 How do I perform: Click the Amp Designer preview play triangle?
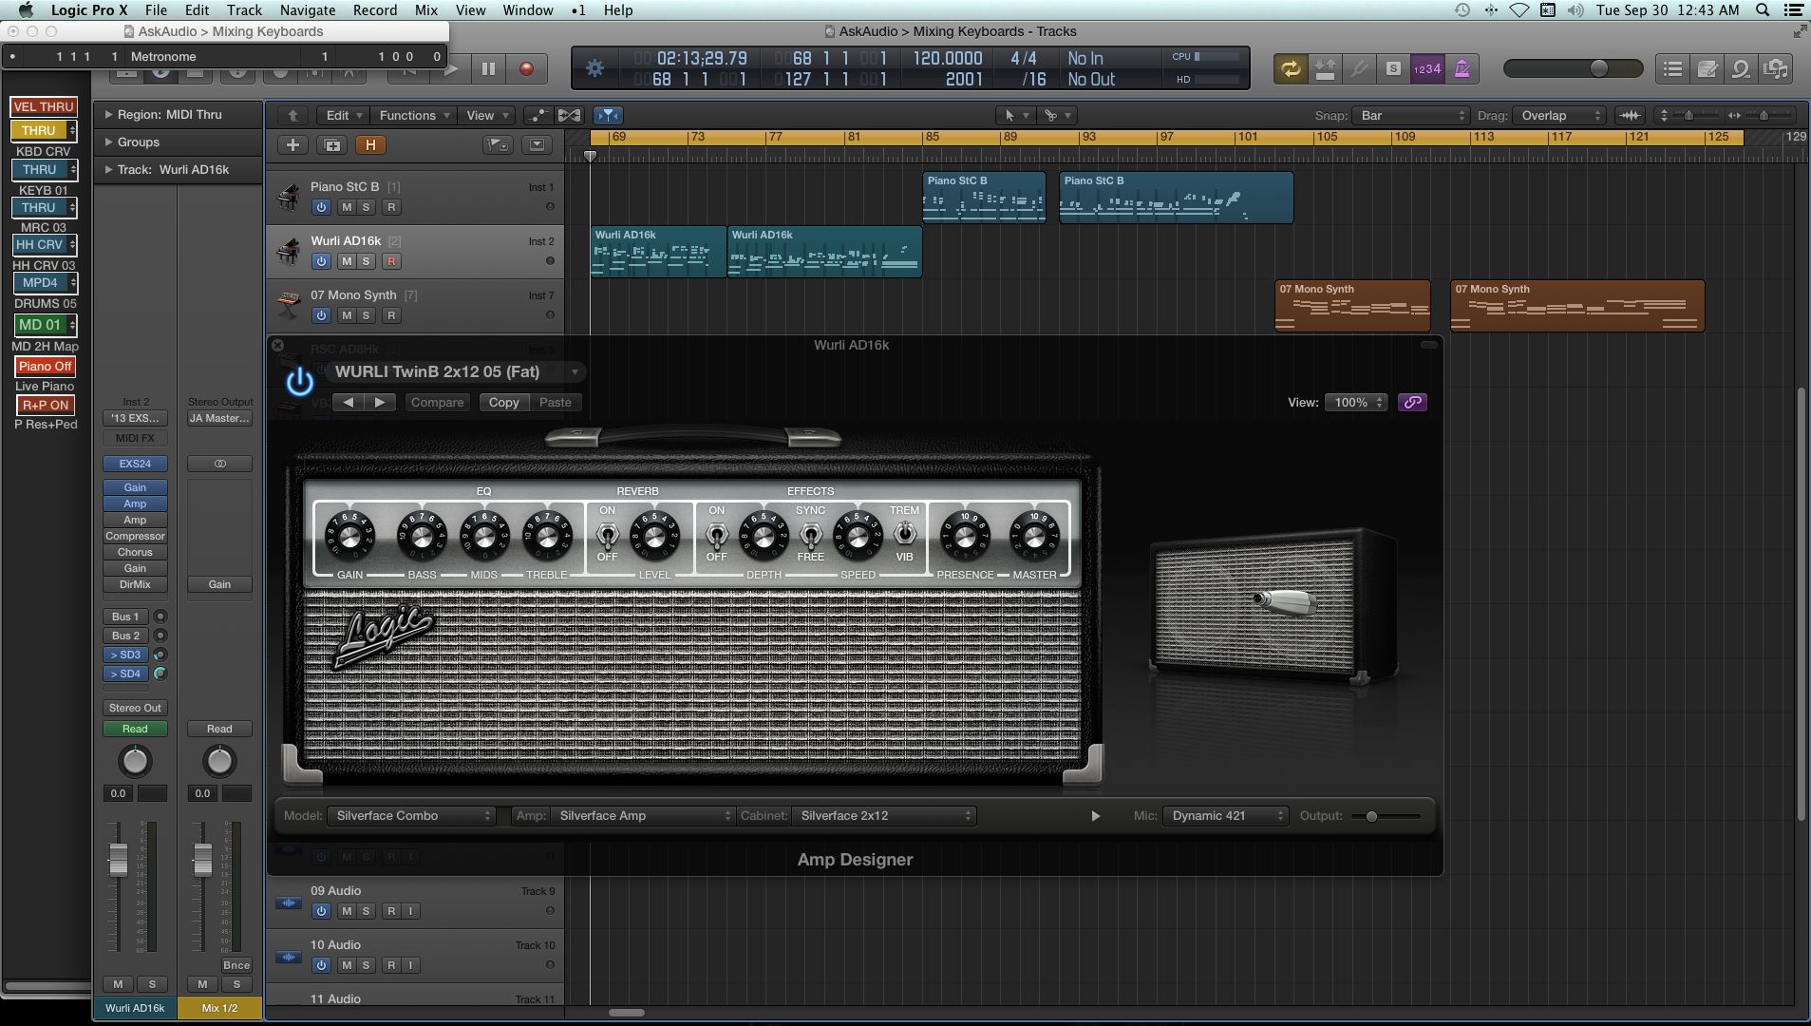click(x=1095, y=815)
